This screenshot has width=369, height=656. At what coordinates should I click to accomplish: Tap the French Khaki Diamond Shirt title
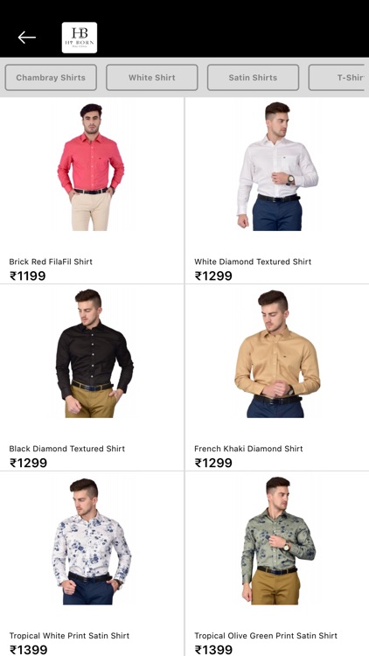pyautogui.click(x=248, y=449)
